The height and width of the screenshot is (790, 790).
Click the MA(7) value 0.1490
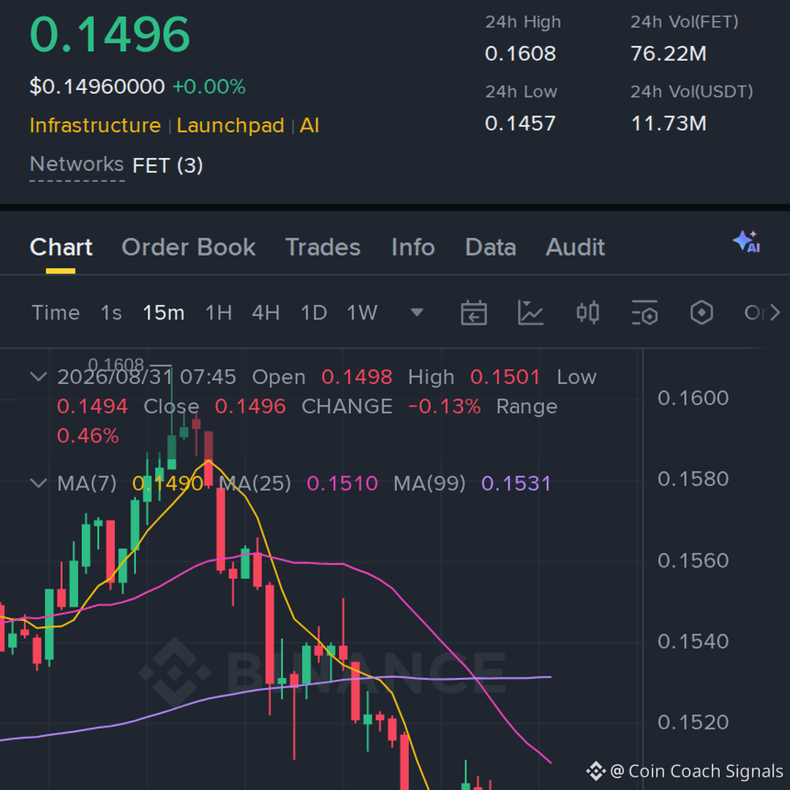(168, 484)
